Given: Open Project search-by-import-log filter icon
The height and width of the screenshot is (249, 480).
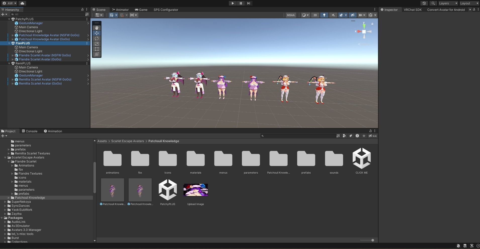Looking at the screenshot, I should 357,136.
